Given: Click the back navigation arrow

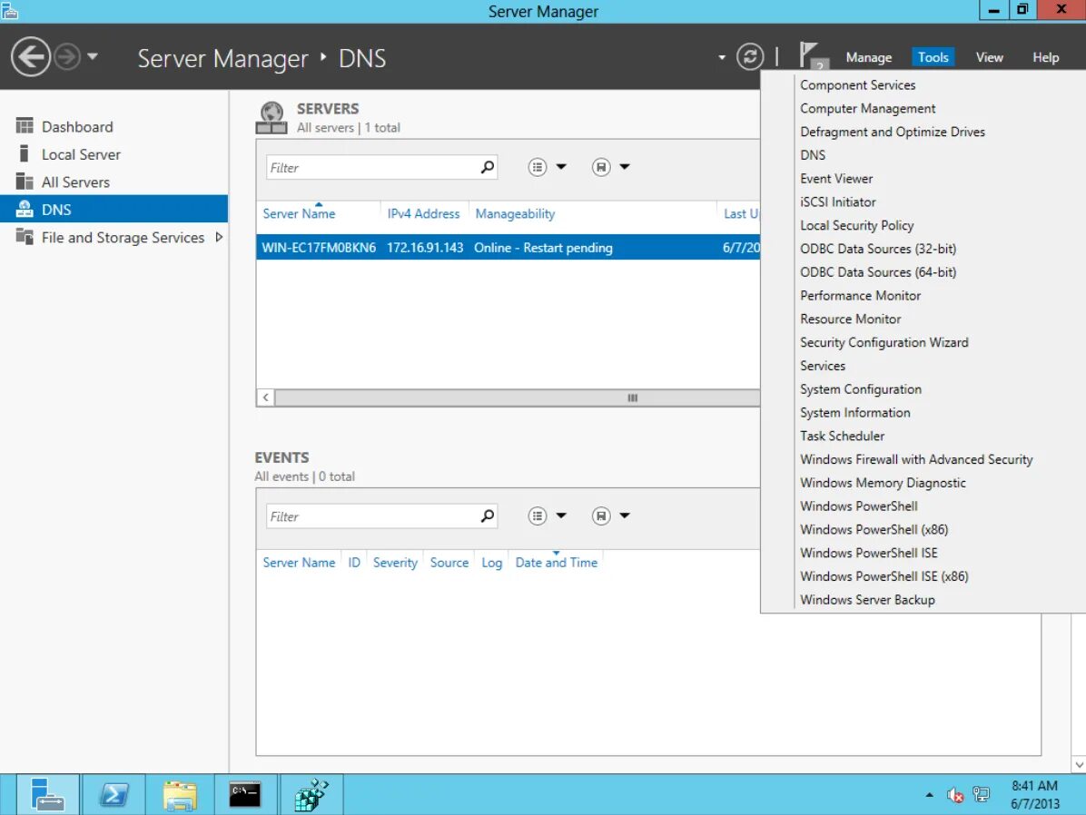Looking at the screenshot, I should point(31,57).
